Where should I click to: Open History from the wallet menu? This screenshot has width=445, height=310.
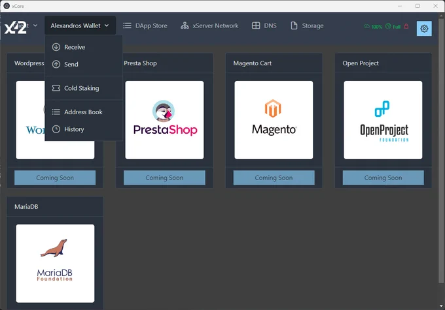84,129
